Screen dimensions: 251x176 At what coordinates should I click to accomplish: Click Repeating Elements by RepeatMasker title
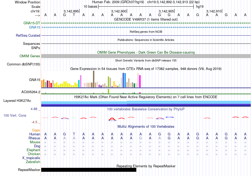pyautogui.click(x=146, y=166)
